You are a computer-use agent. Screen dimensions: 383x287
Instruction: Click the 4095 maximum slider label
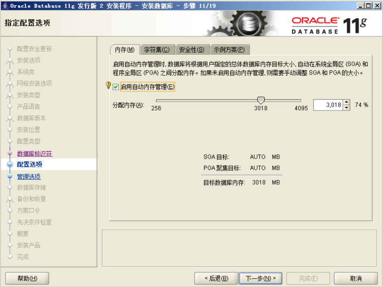301,108
